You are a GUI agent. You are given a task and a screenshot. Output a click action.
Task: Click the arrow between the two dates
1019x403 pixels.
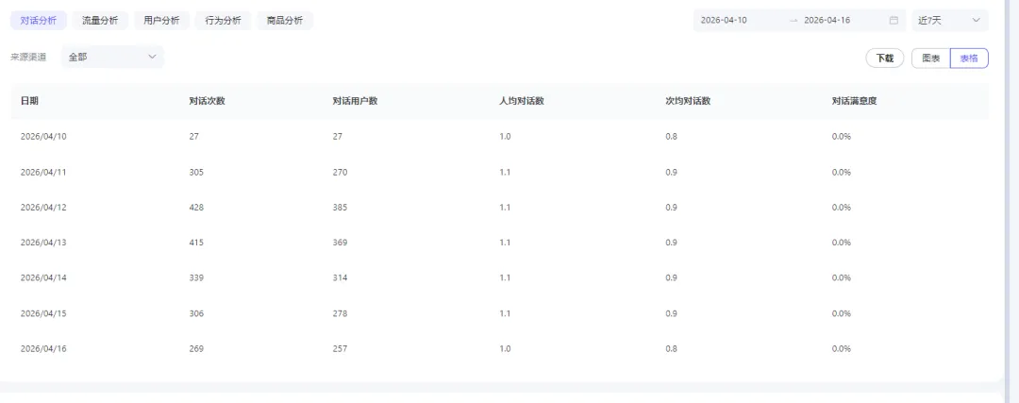pyautogui.click(x=793, y=20)
